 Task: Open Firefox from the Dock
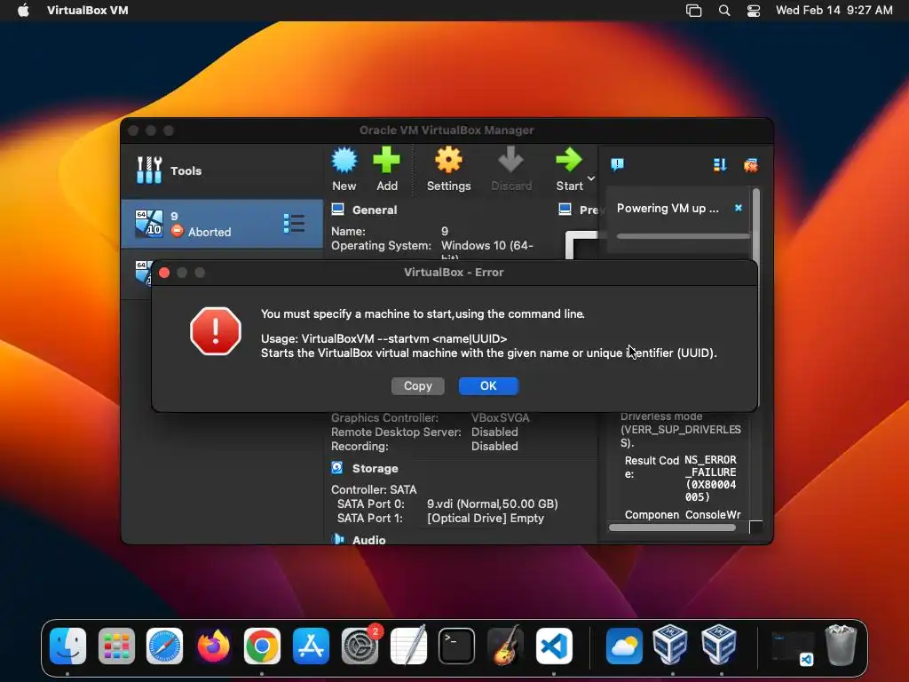[x=213, y=646]
